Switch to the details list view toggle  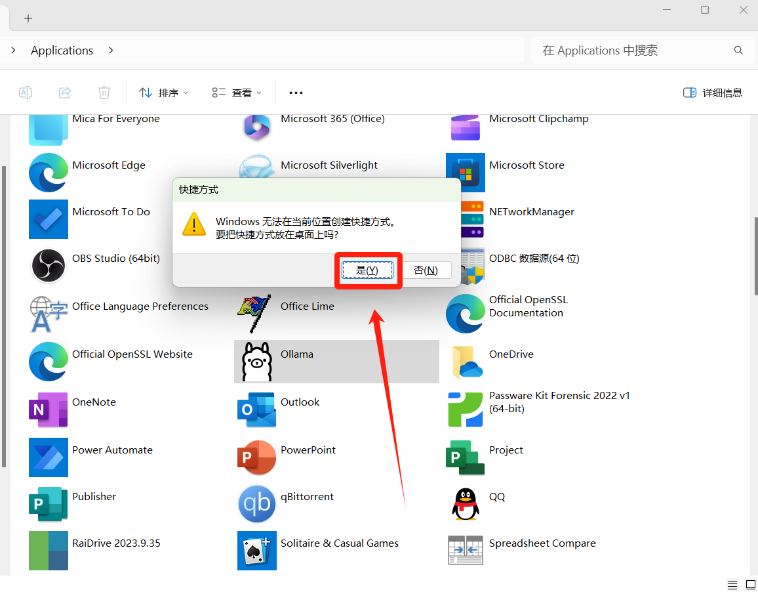(x=732, y=584)
